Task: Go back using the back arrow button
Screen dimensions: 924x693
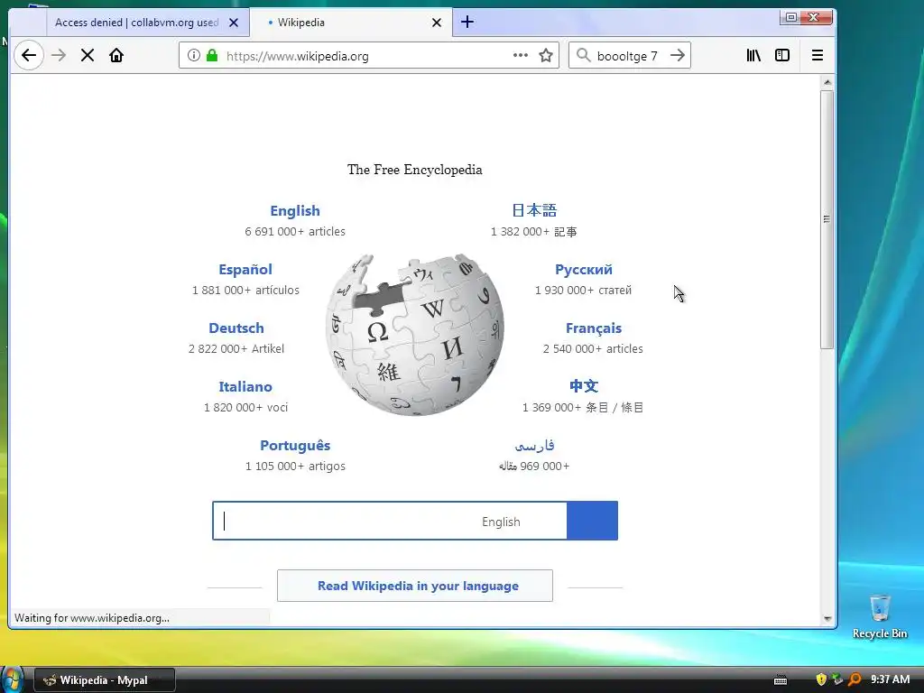Action: [28, 55]
